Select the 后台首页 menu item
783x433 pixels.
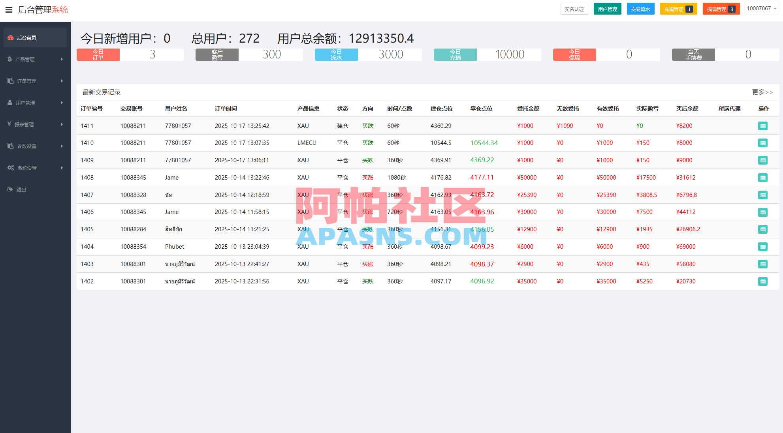coord(26,37)
